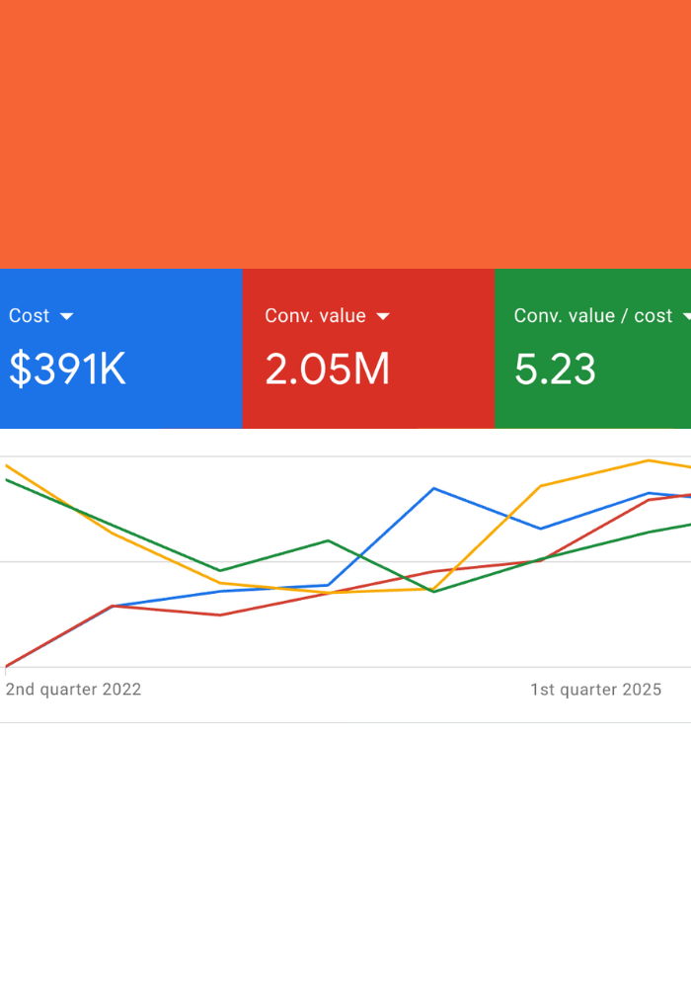Viewport: 691px width, 988px height.
Task: Click the "2nd quarter 2022" axis label
Action: [73, 690]
